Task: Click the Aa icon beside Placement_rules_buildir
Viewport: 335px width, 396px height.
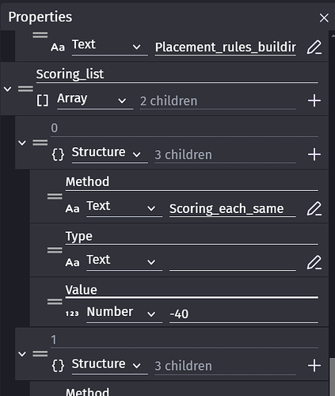Action: [x=58, y=48]
